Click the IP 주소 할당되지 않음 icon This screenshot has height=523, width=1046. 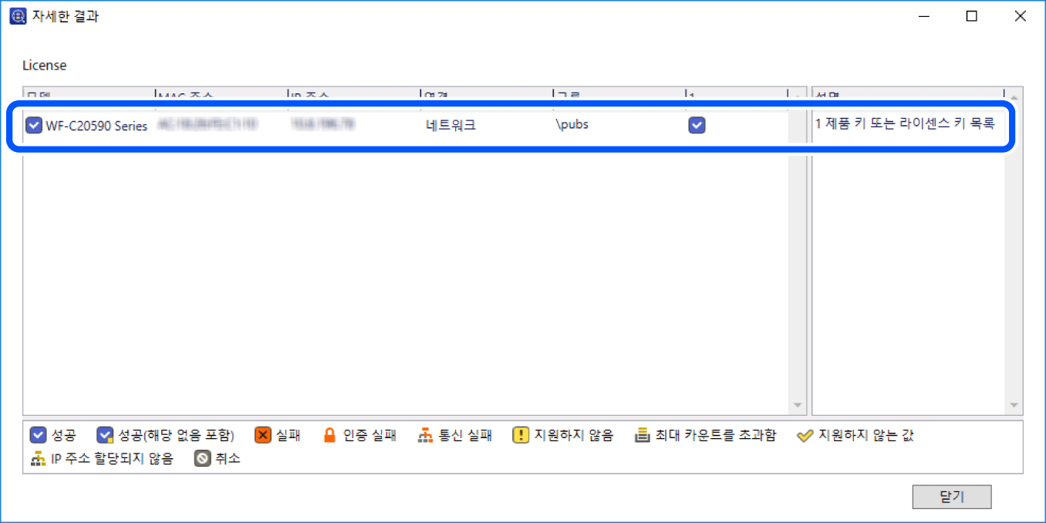(x=38, y=458)
